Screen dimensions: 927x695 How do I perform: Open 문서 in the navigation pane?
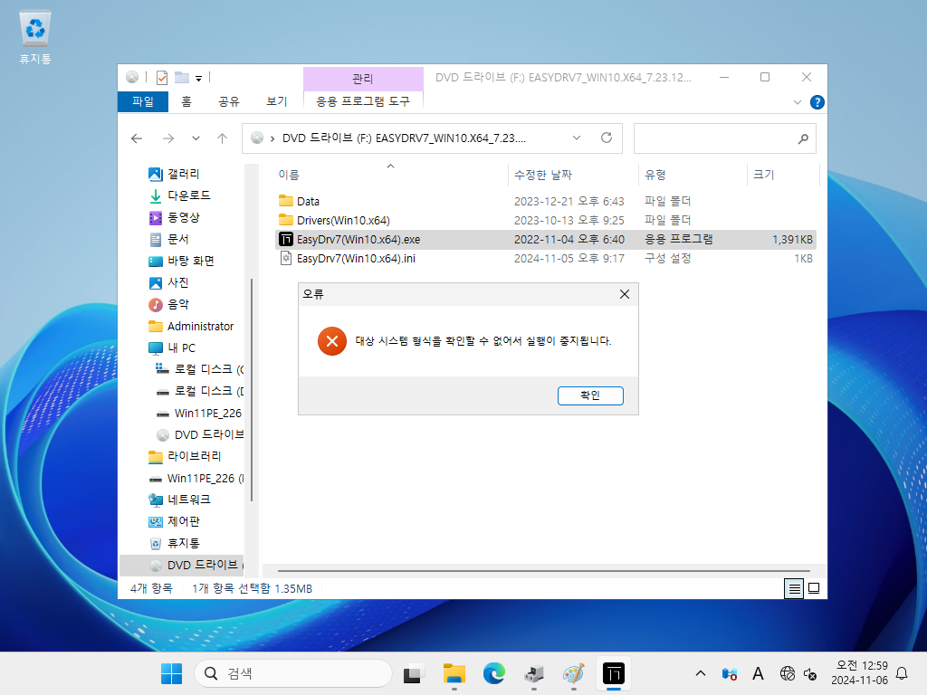point(169,239)
